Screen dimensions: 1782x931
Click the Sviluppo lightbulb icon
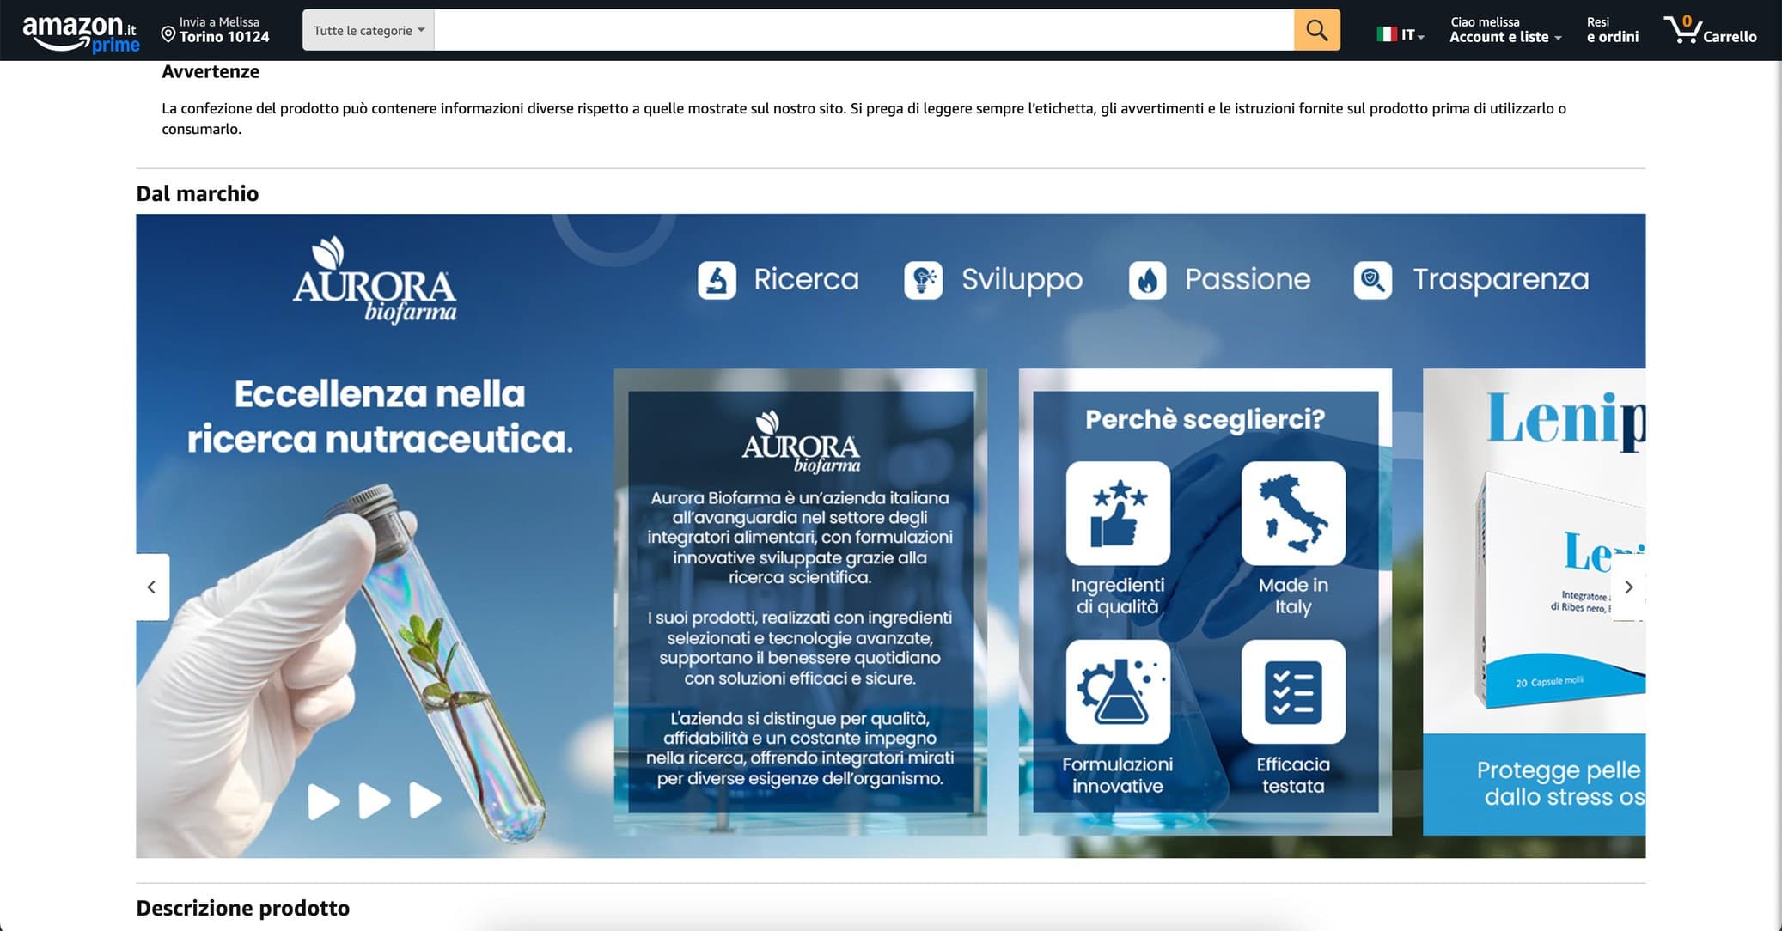(x=924, y=280)
